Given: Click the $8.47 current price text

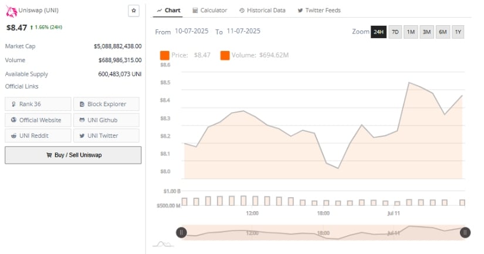Looking at the screenshot, I should [x=16, y=28].
